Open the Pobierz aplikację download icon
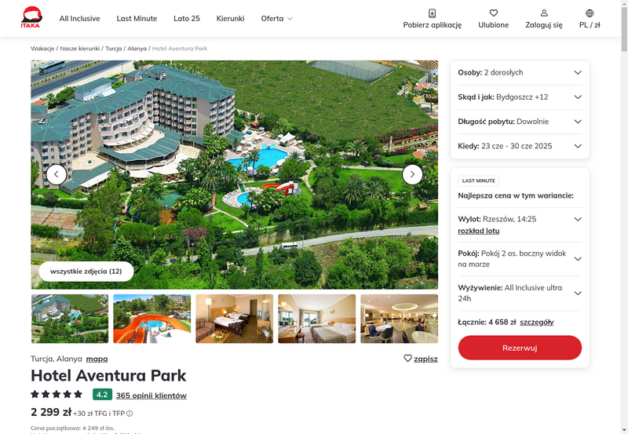 tap(433, 13)
